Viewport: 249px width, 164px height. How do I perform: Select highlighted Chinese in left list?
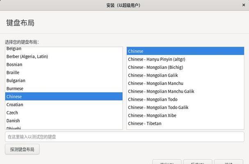click(x=64, y=96)
